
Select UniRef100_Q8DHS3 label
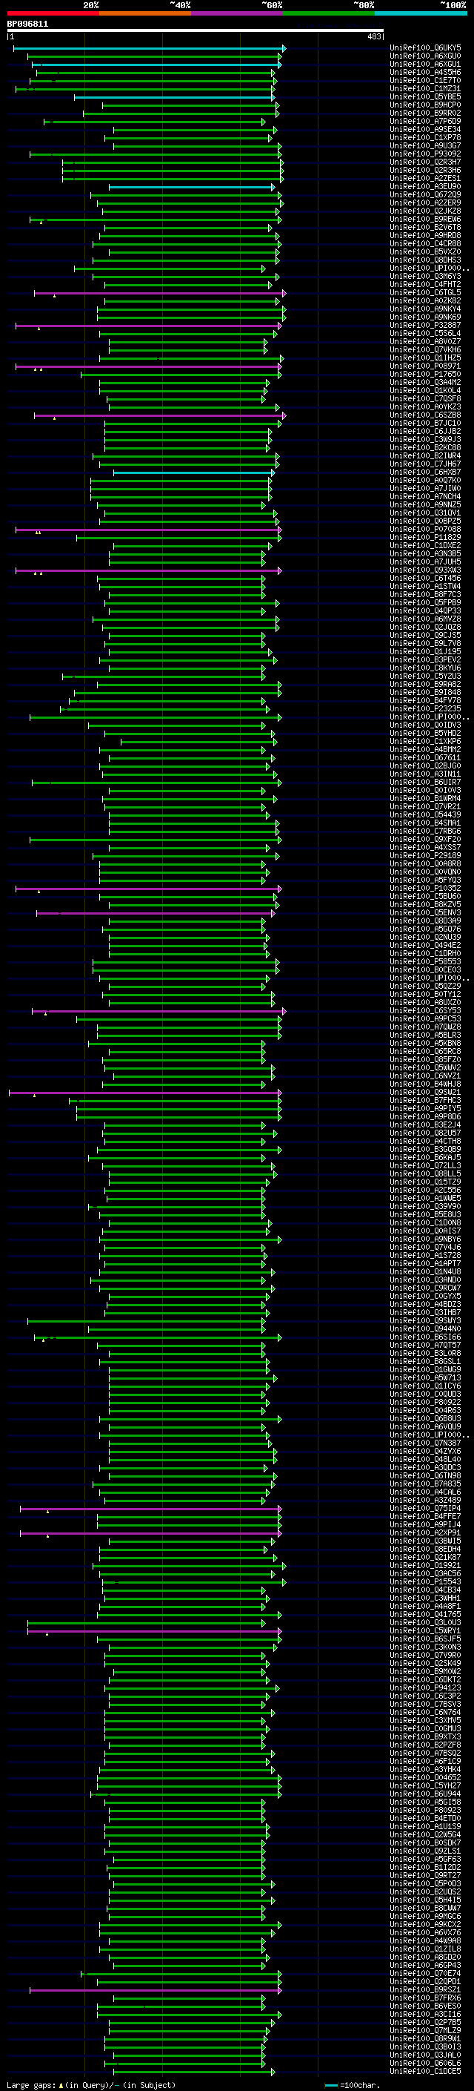click(425, 260)
